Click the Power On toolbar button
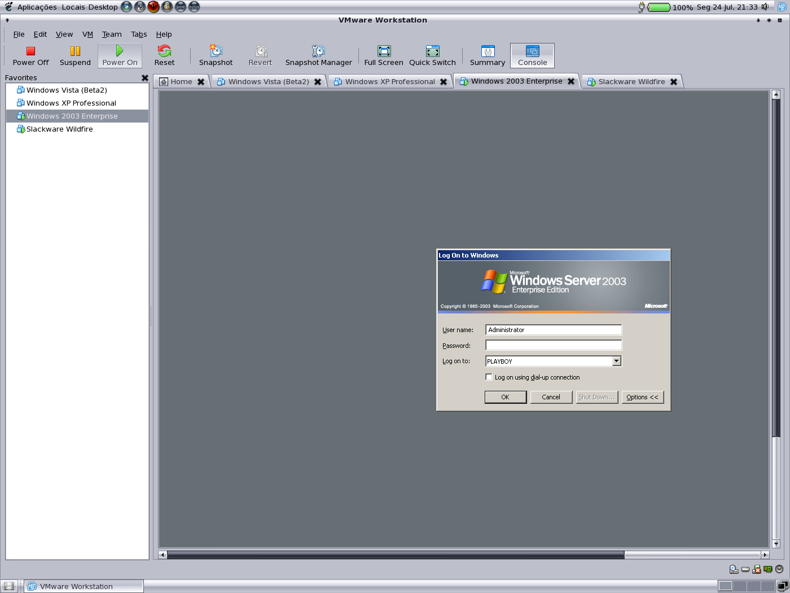This screenshot has width=790, height=593. (120, 56)
